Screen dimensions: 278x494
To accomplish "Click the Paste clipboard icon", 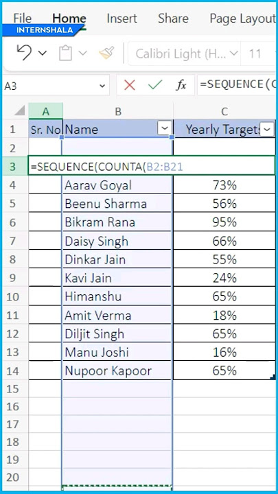I will click(66, 53).
